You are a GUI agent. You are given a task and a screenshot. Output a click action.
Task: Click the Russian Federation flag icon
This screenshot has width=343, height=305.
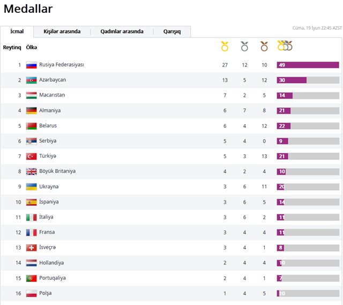(x=31, y=65)
